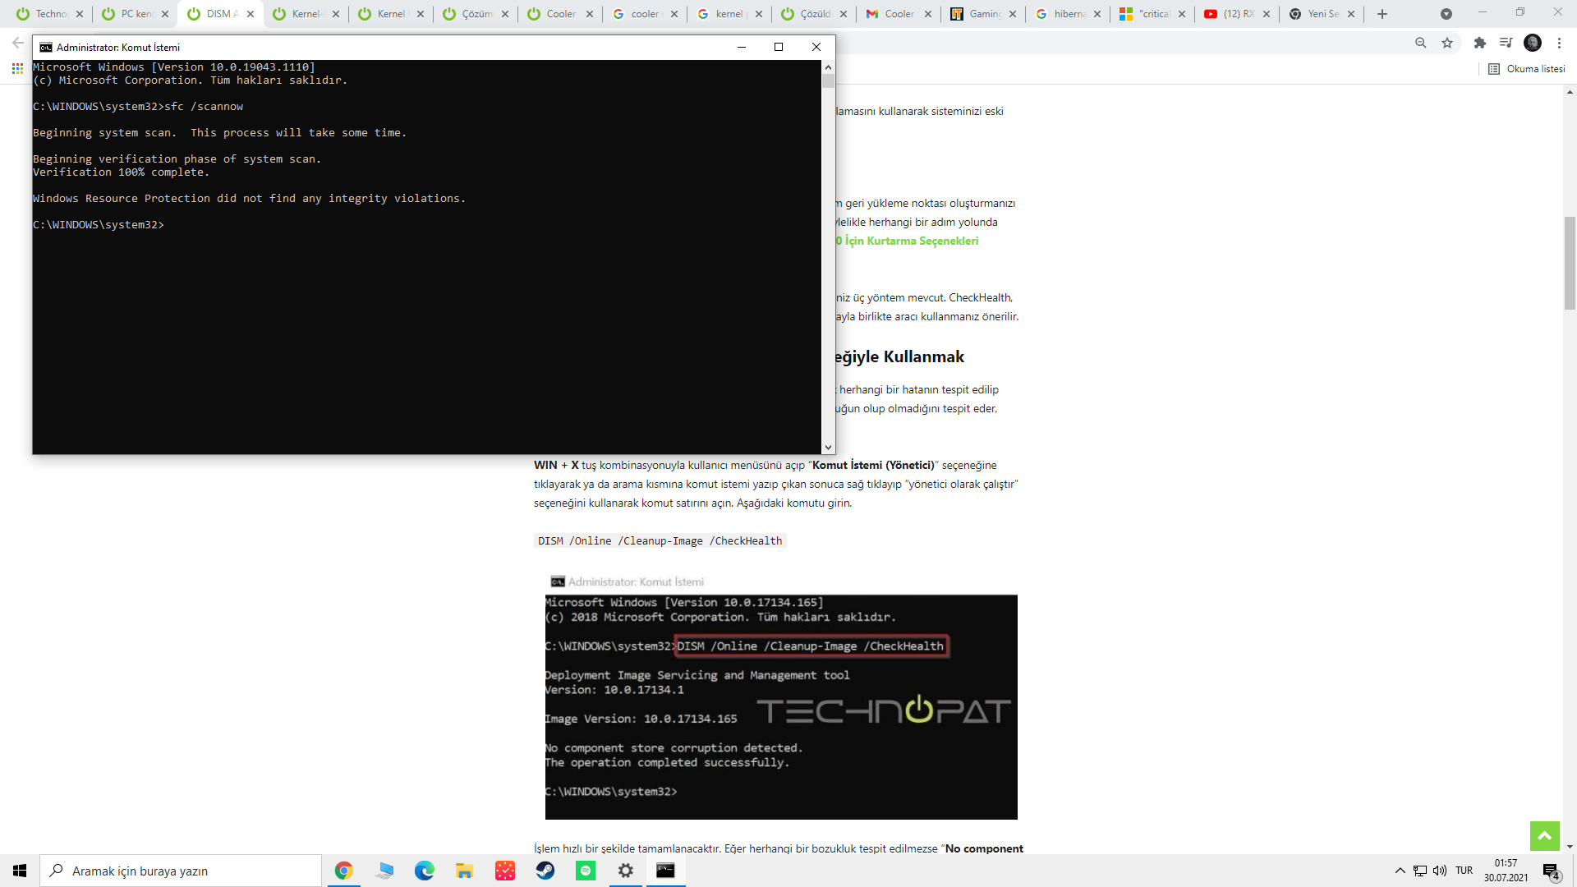The width and height of the screenshot is (1577, 887).
Task: Open the Okuma listesi button
Action: click(1527, 69)
